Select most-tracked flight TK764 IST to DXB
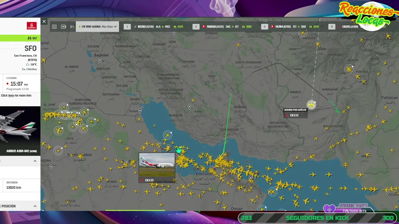Viewport: 399px width, 224px height. (x=291, y=27)
